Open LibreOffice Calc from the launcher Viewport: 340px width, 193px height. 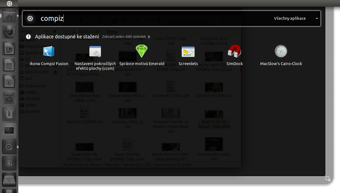[x=9, y=65]
